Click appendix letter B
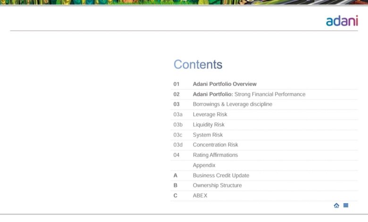Viewport: 368px width, 222px height. tap(176, 185)
